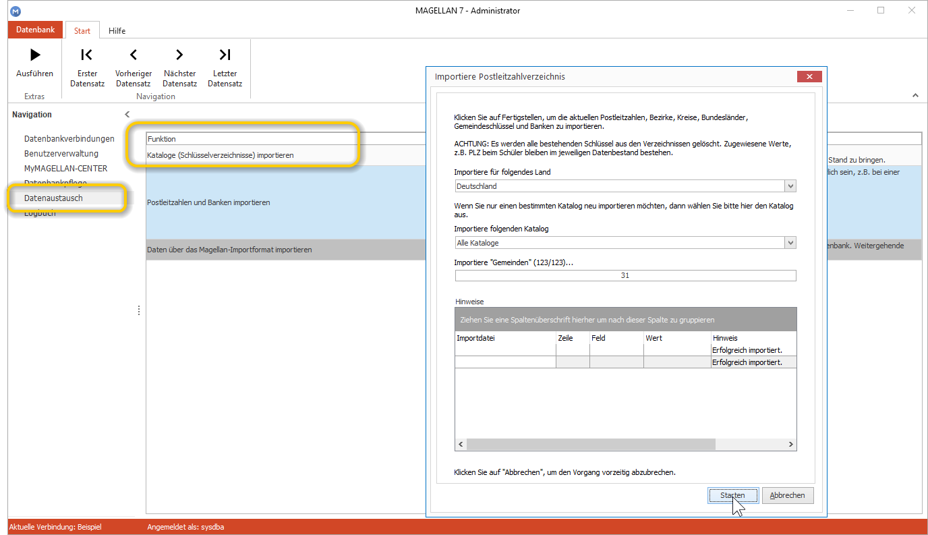This screenshot has width=928, height=535.
Task: Close the Importiere Postleitzahlverzeichnis dialog
Action: 809,76
